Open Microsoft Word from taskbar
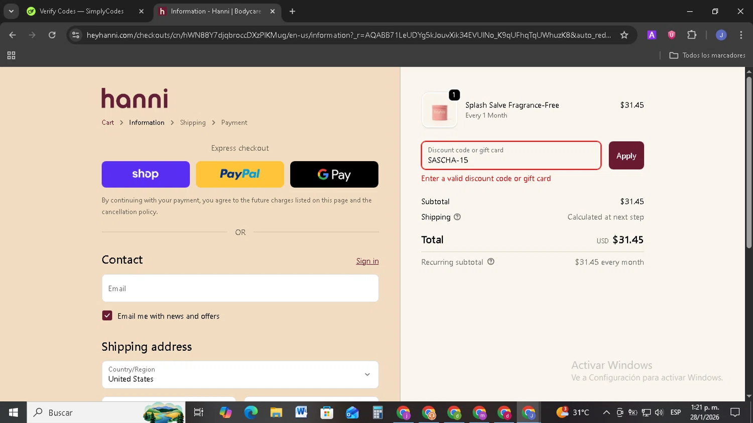 pos(301,412)
